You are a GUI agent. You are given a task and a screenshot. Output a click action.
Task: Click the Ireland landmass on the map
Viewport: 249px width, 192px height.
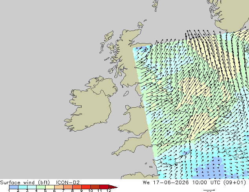(x=90, y=105)
